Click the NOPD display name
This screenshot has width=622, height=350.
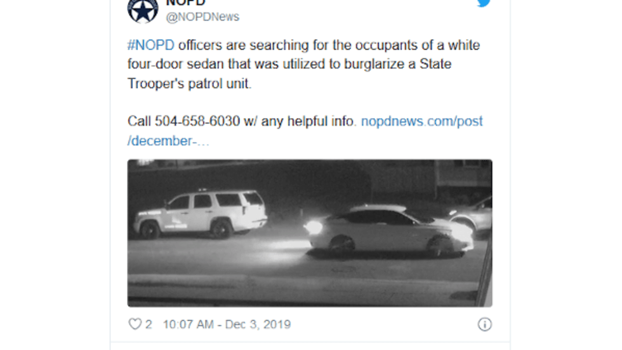tap(185, 3)
